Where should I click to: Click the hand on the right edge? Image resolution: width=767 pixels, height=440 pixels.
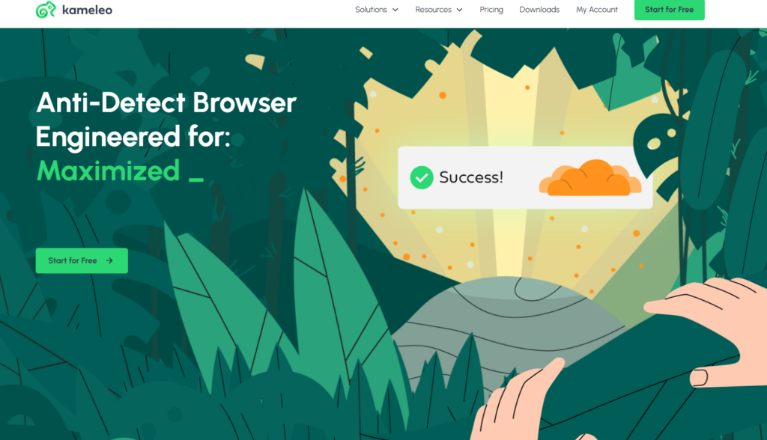714,328
